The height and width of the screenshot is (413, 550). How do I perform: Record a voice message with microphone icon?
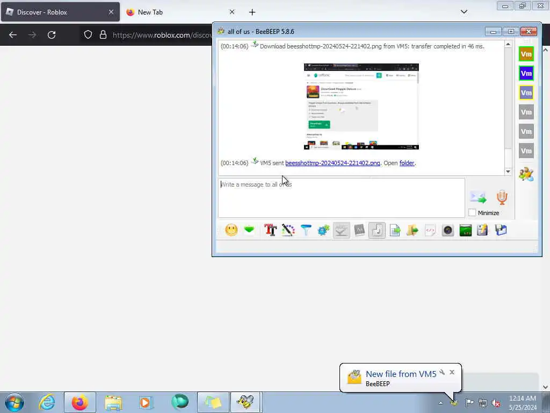(x=502, y=197)
